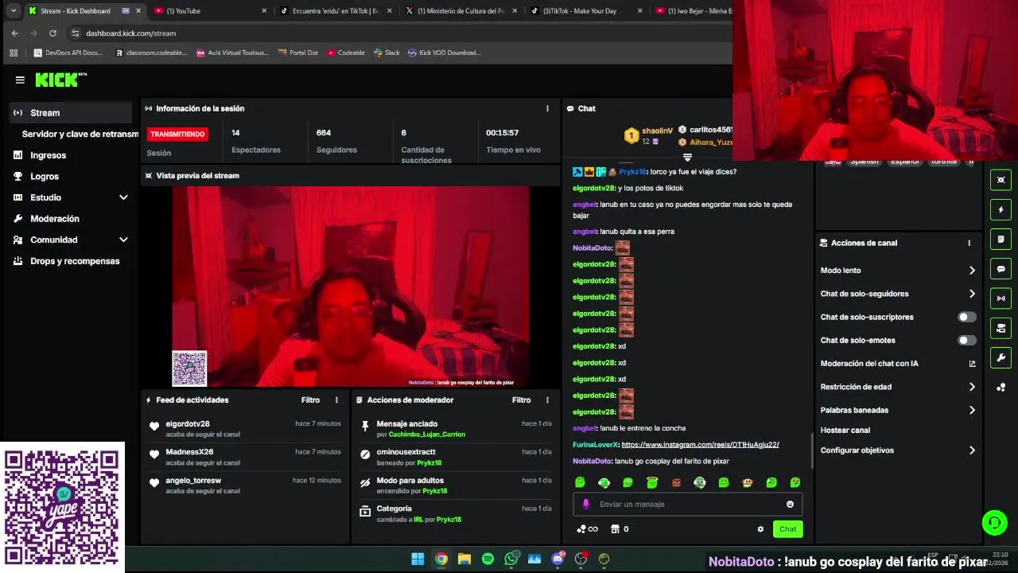Viewport: 1018px width, 573px height.
Task: Toggle Chat de solo-suscriptores switch
Action: tap(966, 317)
